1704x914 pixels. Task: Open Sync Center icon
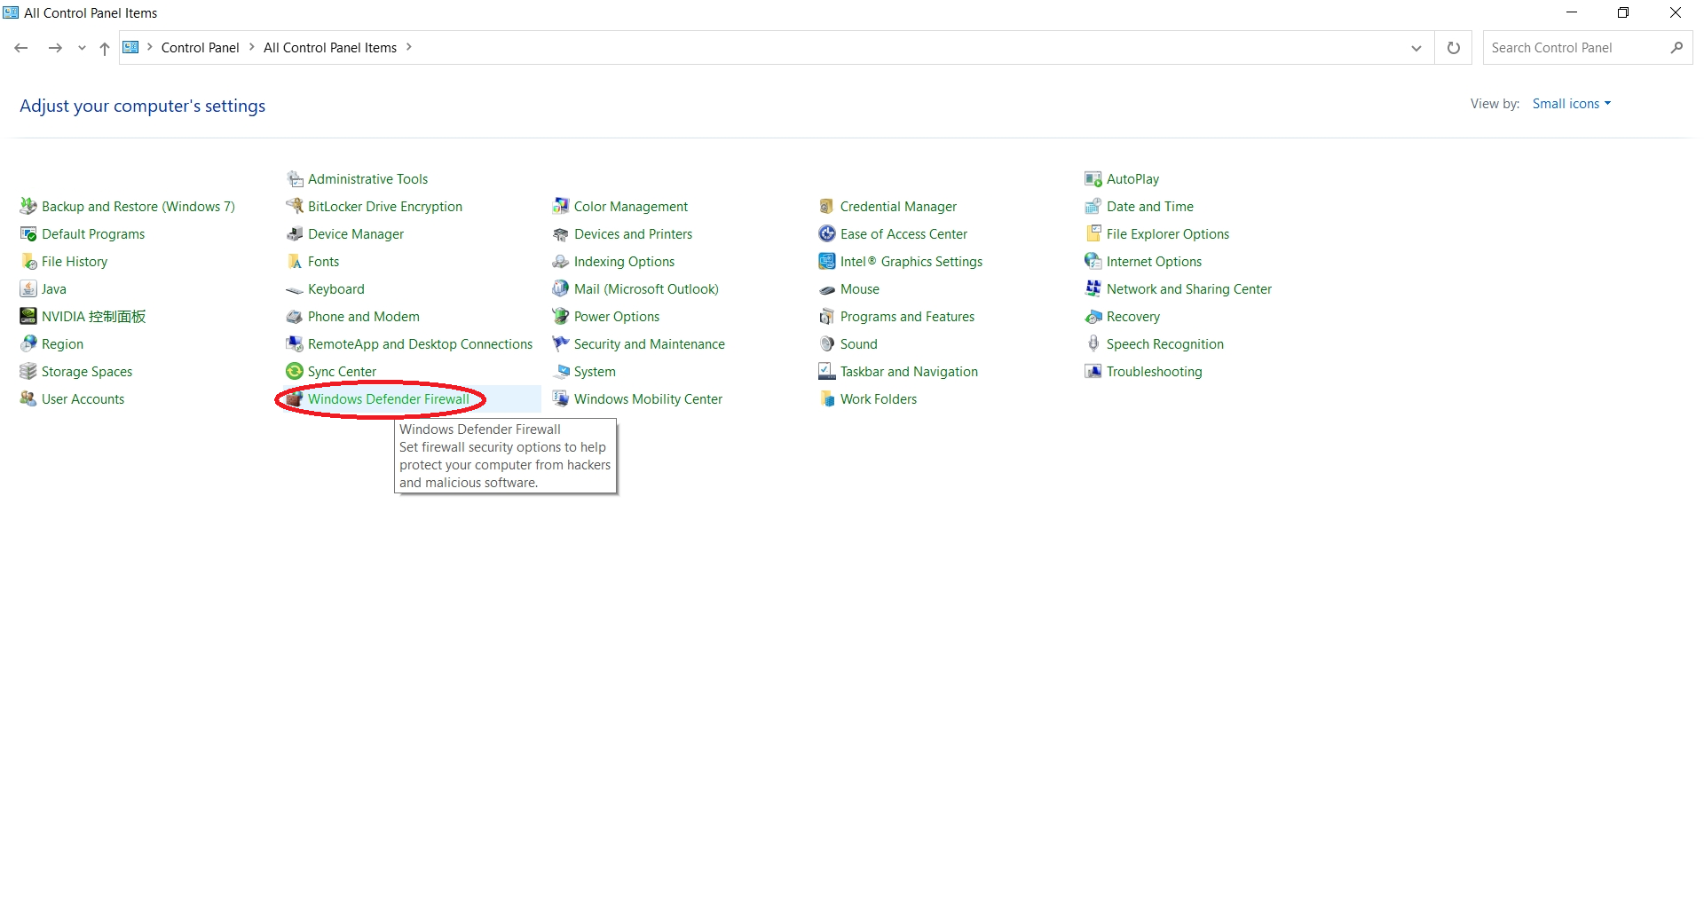click(x=295, y=372)
